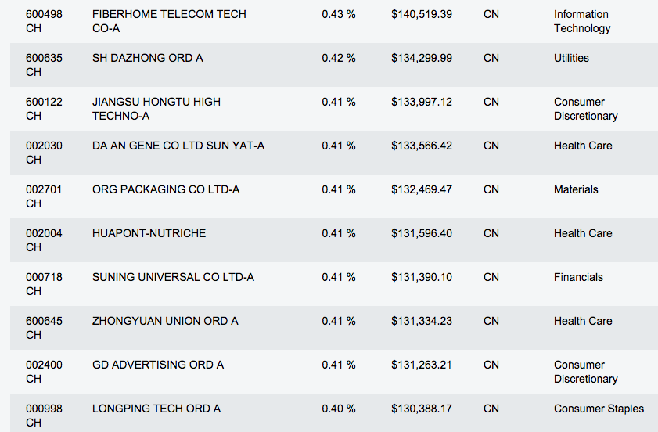658x432 pixels.
Task: Click market value $132,469.47
Action: (421, 189)
